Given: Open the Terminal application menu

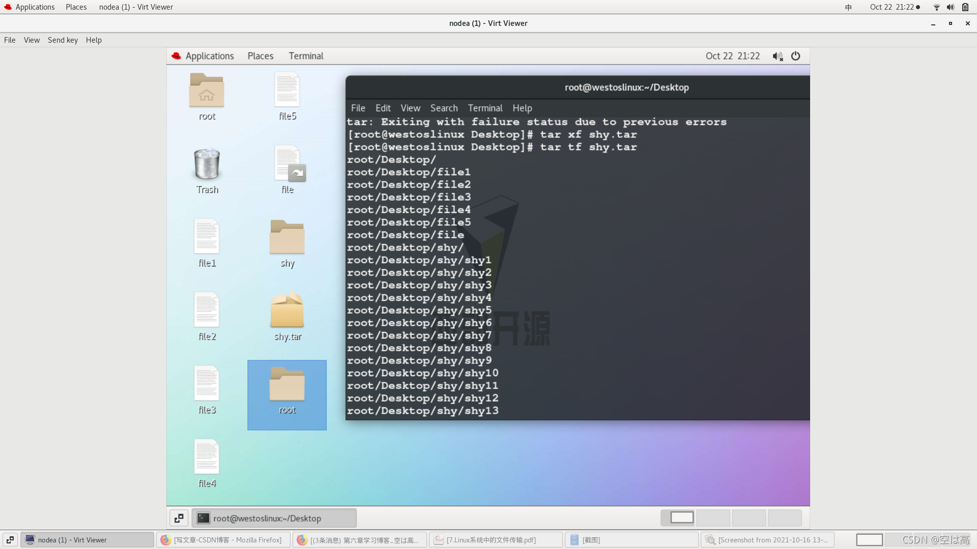Looking at the screenshot, I should click(484, 108).
